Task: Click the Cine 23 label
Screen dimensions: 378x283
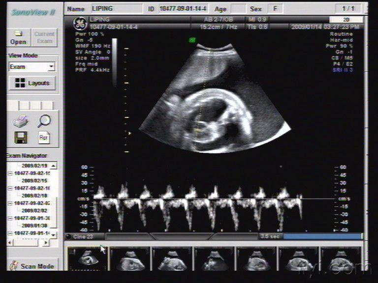Action: (83, 236)
